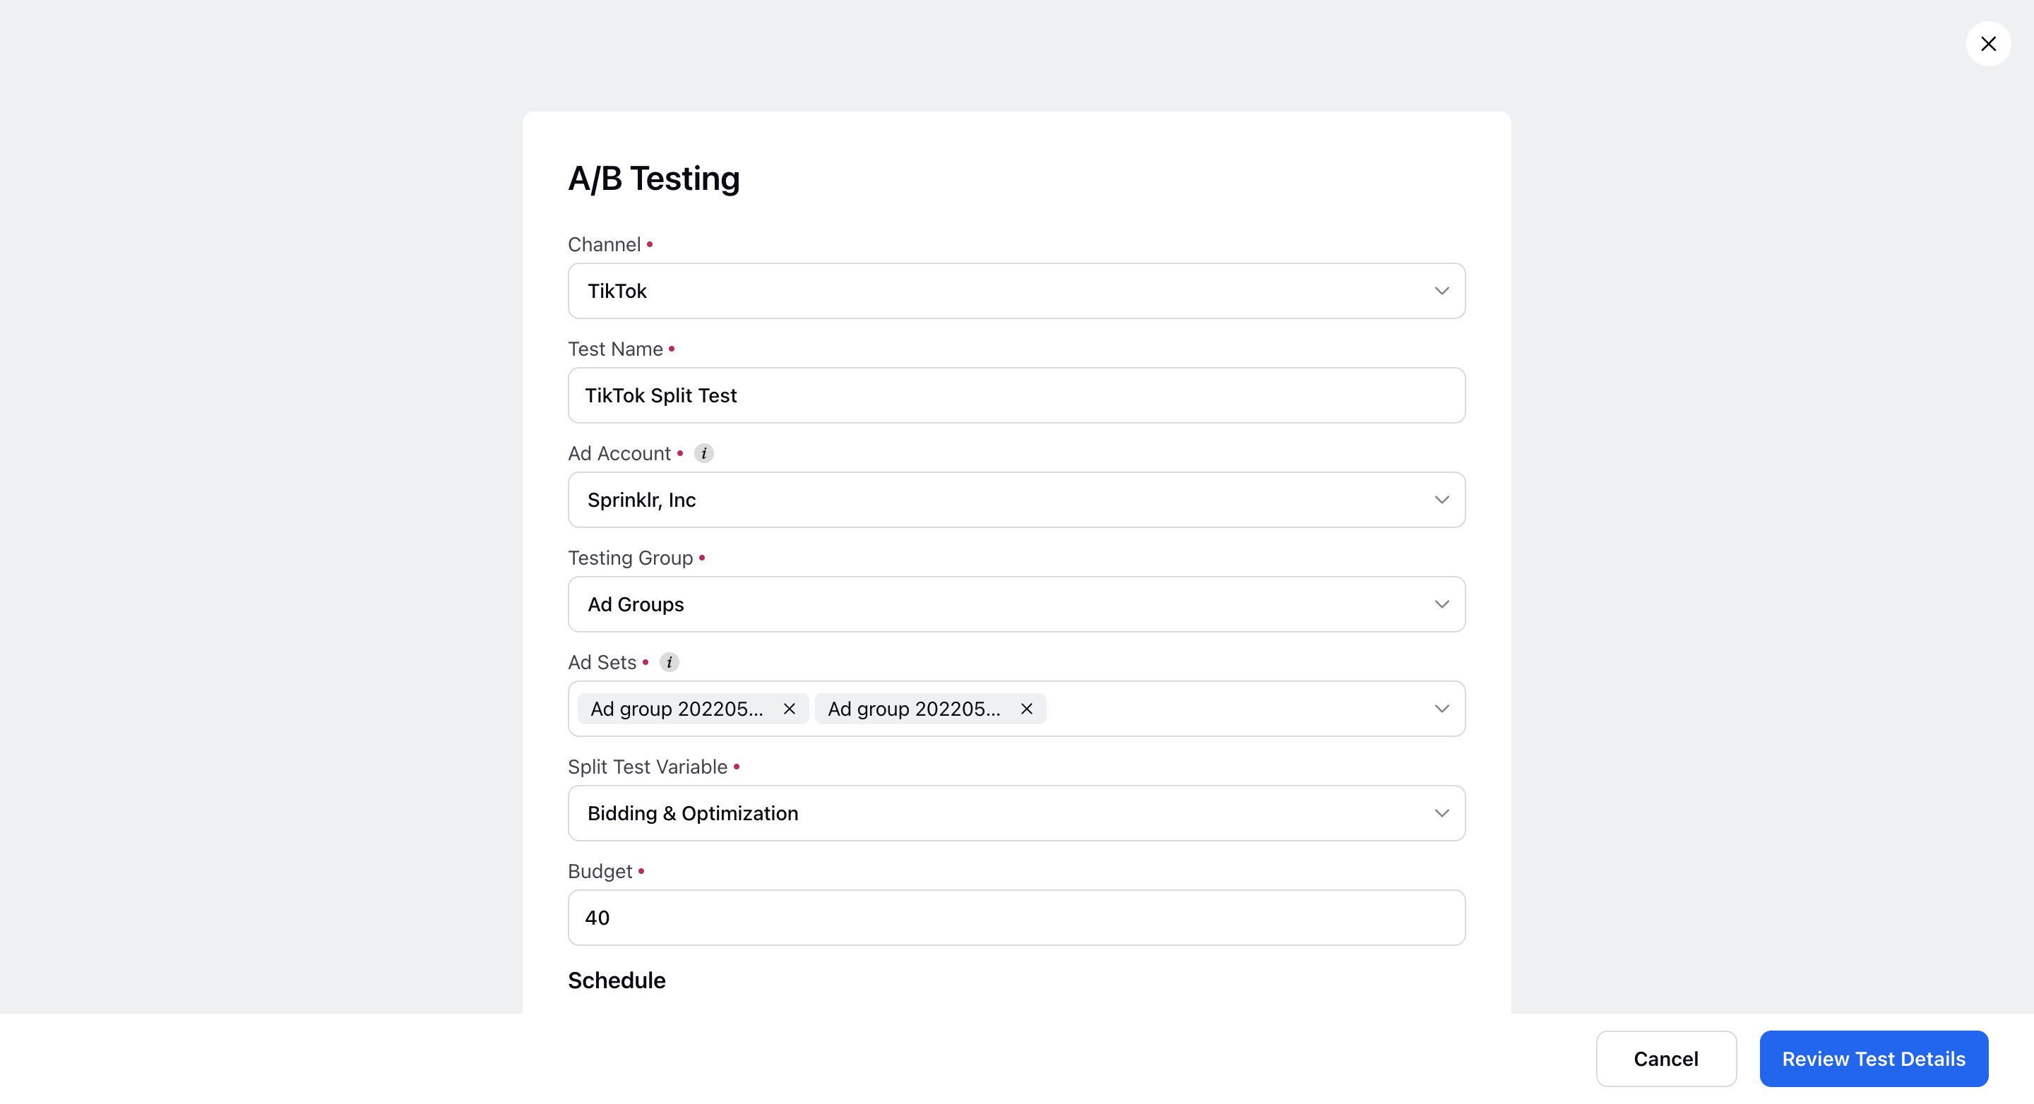This screenshot has height=1104, width=2034.
Task: Click the Schedule section heading
Action: click(x=617, y=980)
